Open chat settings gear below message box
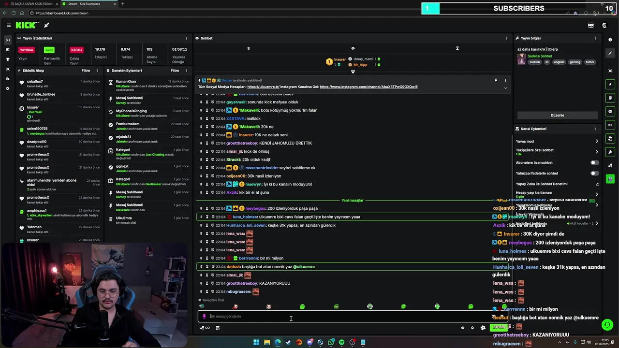619x348 pixels. (472, 328)
